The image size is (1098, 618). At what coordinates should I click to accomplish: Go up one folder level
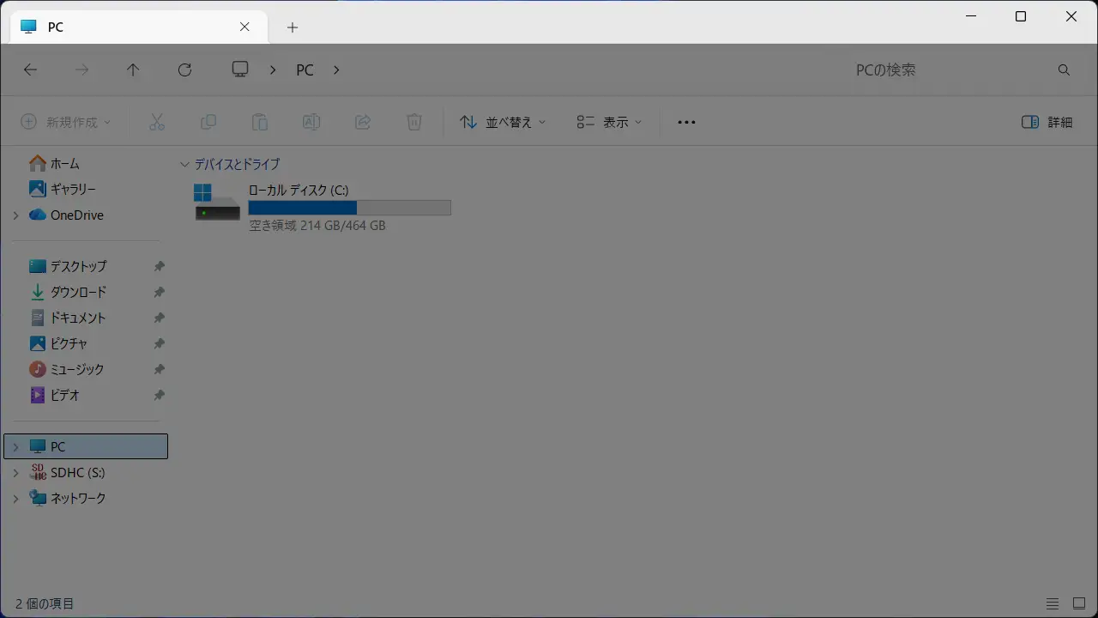[x=133, y=70]
